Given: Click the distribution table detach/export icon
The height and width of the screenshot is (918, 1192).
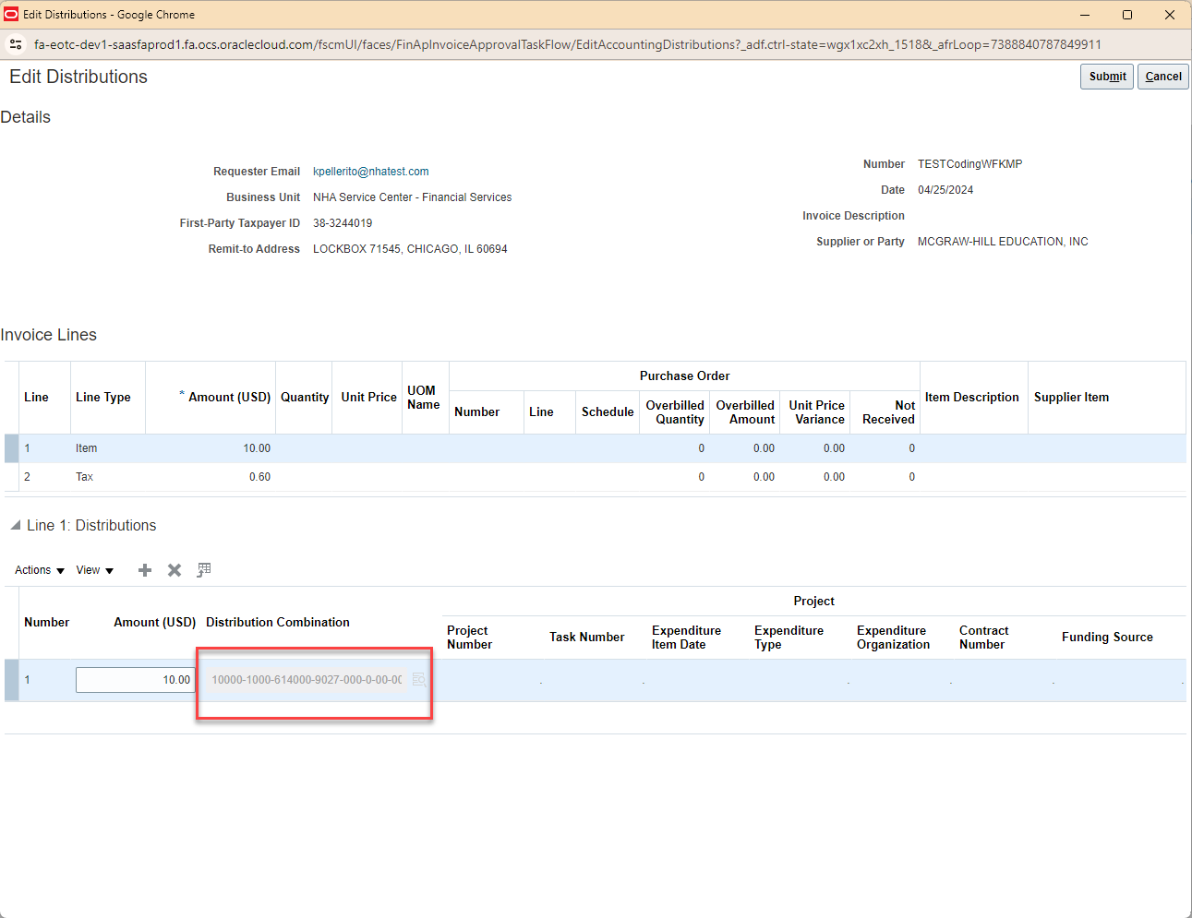Looking at the screenshot, I should pyautogui.click(x=204, y=570).
